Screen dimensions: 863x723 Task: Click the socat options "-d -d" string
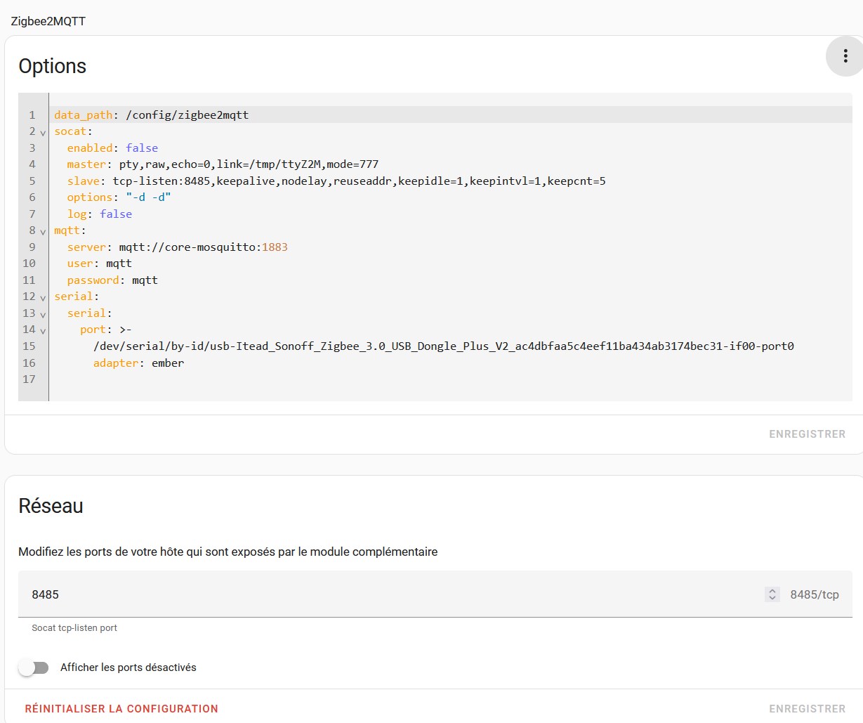pos(148,197)
